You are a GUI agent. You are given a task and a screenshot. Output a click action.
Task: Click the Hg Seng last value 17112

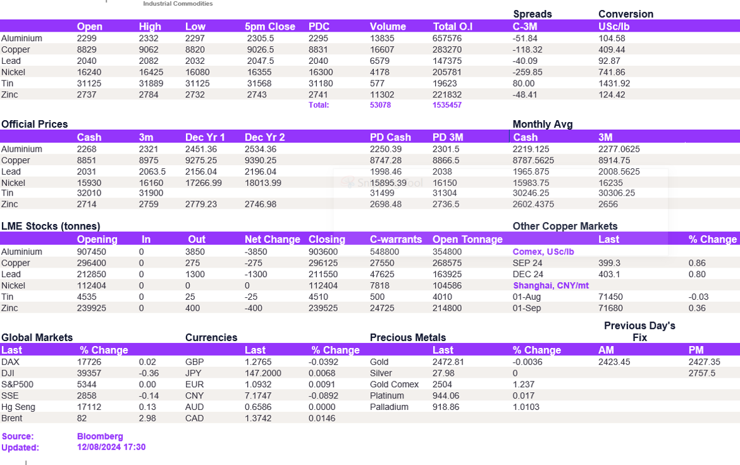coord(89,407)
